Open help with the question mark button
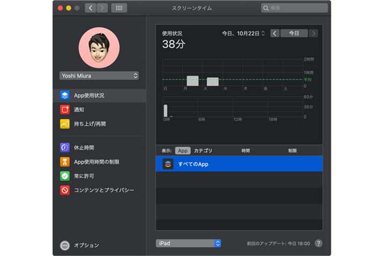 318,243
